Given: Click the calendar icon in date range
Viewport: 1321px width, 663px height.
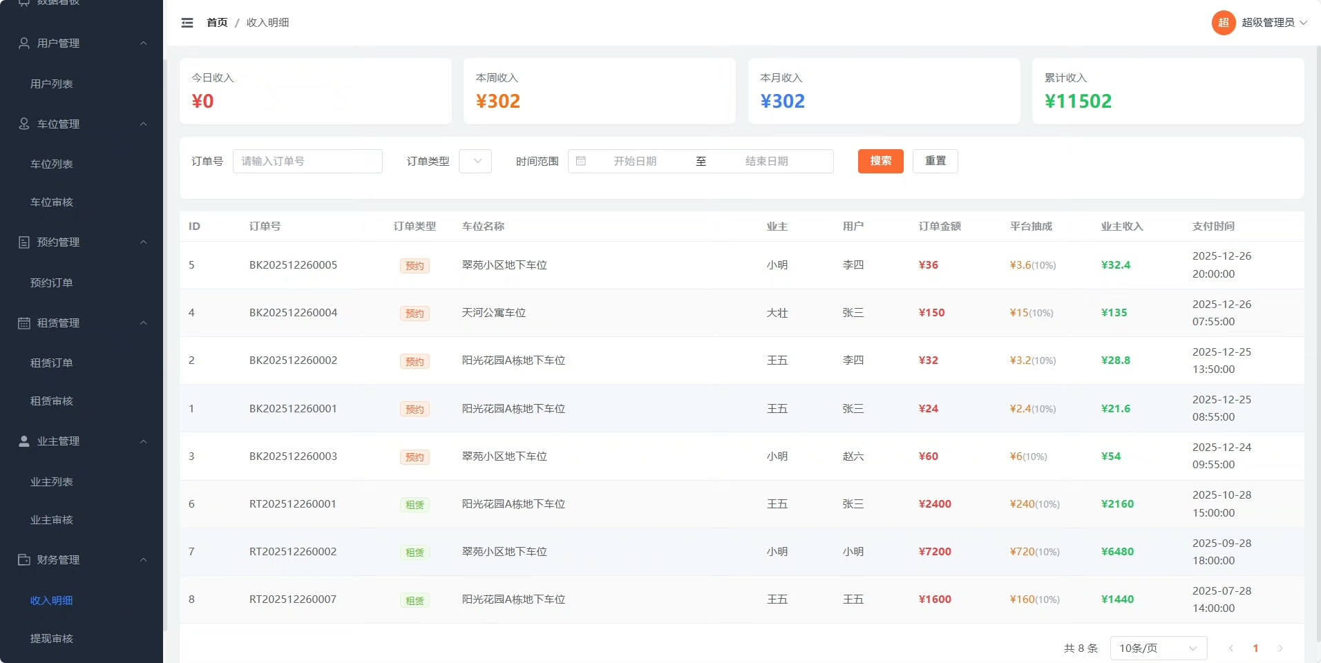Looking at the screenshot, I should point(581,161).
